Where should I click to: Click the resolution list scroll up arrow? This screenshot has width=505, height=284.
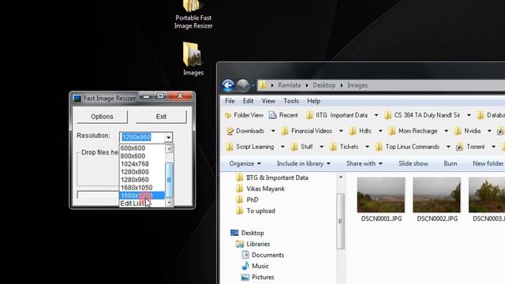(x=169, y=148)
